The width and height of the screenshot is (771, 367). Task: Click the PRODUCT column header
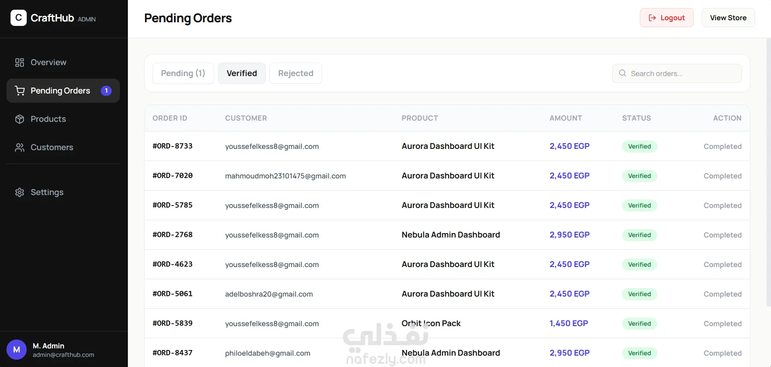(x=420, y=118)
